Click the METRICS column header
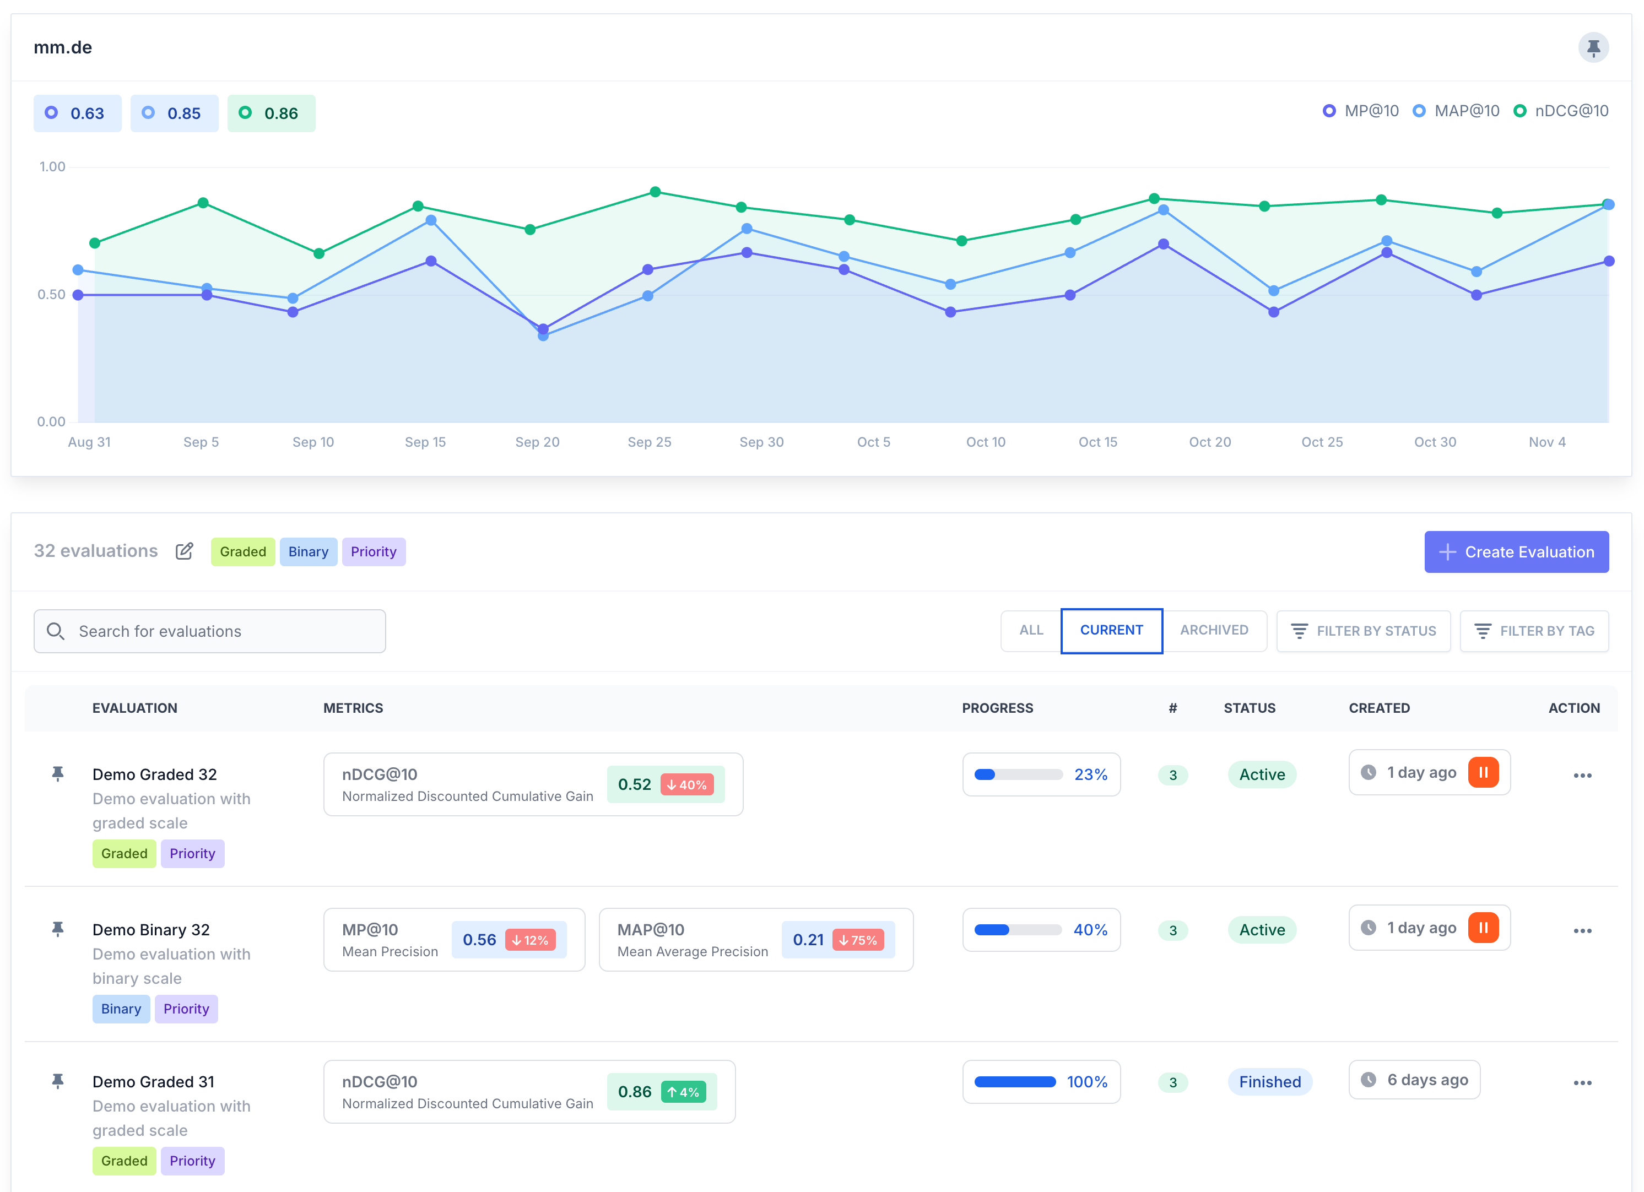 pos(353,708)
